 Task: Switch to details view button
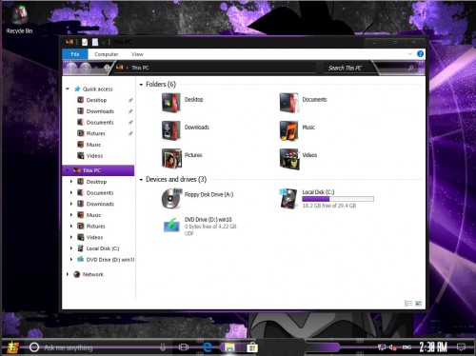(x=408, y=304)
